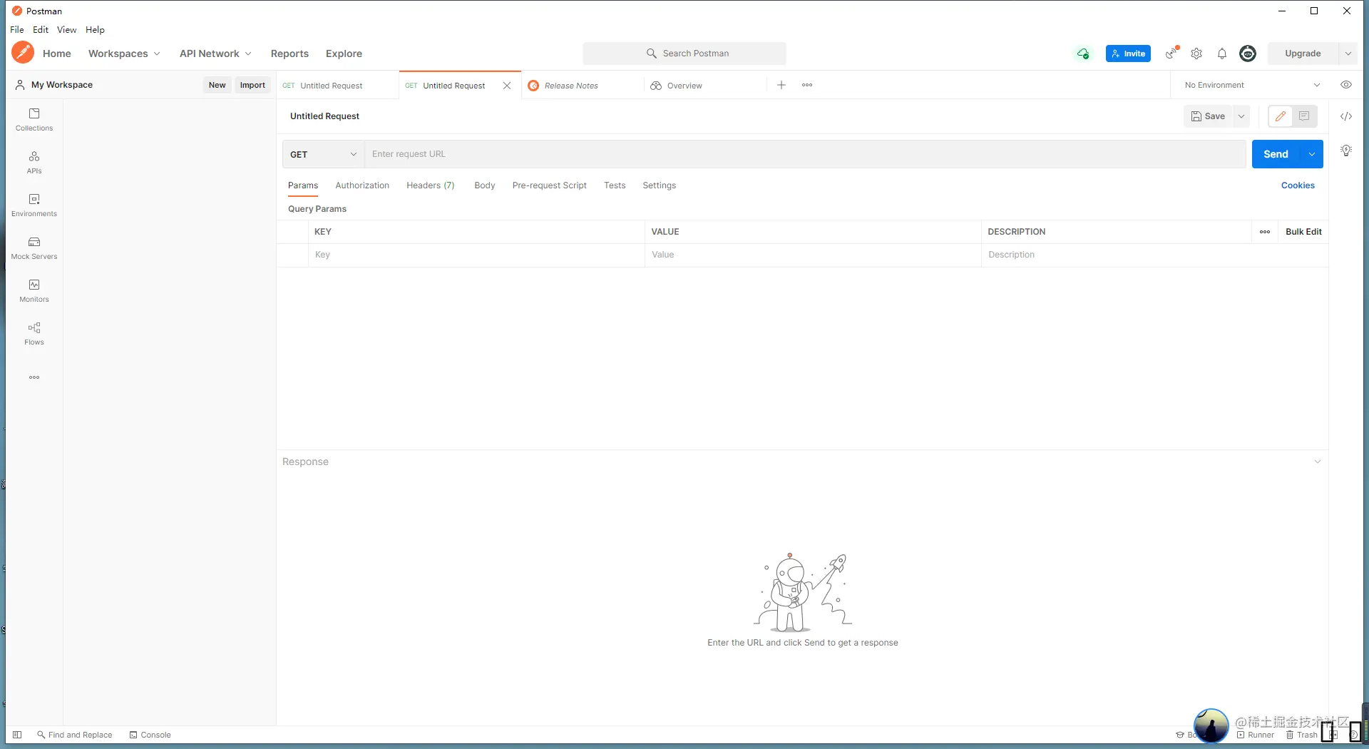This screenshot has width=1369, height=749.
Task: Open the Mock Servers sidebar panel
Action: [x=34, y=248]
